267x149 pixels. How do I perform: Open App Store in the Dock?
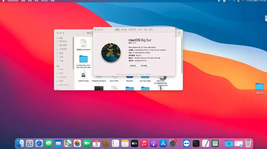pyautogui.click(x=163, y=143)
